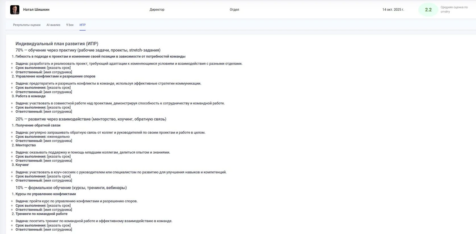Open the Результаты оценки tab
This screenshot has width=476, height=234.
pos(27,25)
